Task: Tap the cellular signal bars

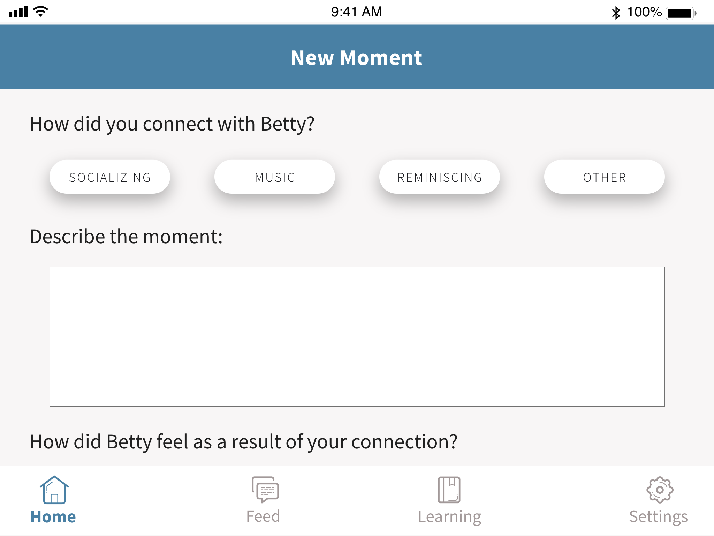Action: tap(18, 12)
